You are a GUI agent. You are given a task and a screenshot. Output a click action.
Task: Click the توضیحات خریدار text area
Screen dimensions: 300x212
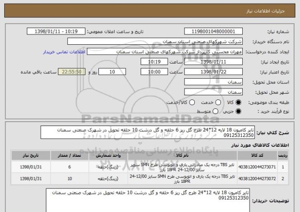[148, 200]
